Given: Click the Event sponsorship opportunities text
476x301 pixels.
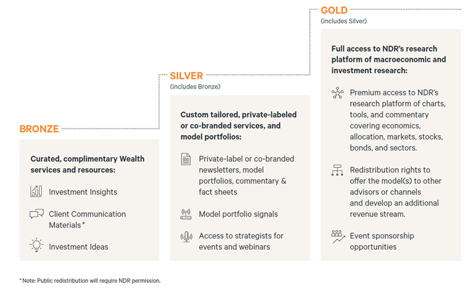Looking at the screenshot, I should click(381, 241).
